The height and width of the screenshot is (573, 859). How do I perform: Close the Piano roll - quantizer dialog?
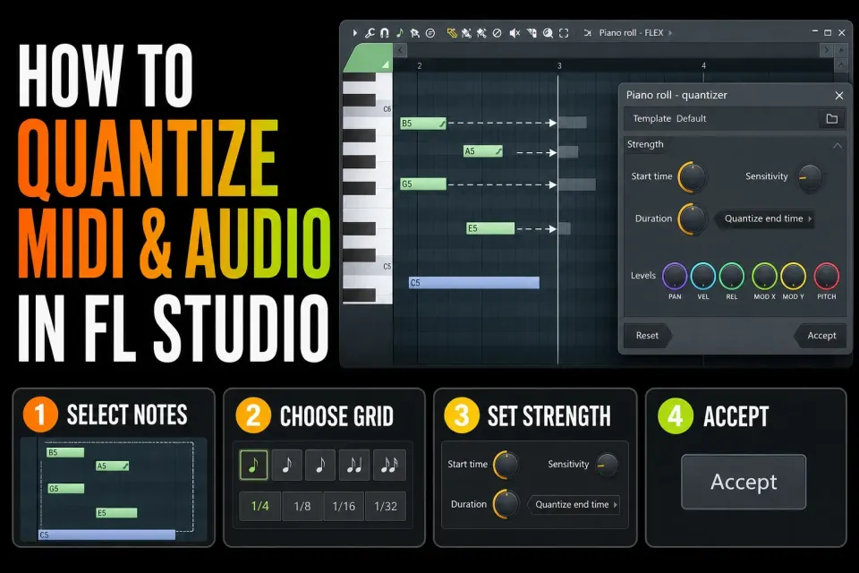tap(838, 96)
